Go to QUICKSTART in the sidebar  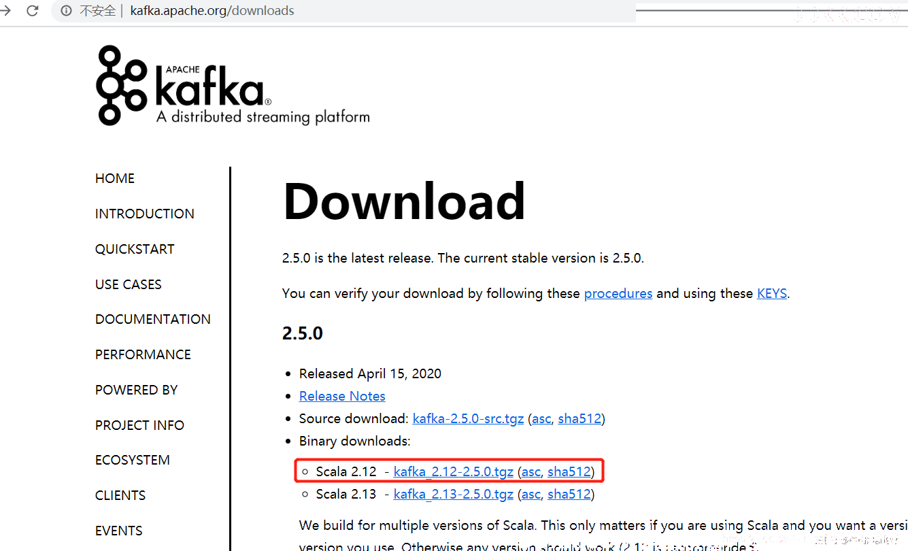tap(135, 249)
